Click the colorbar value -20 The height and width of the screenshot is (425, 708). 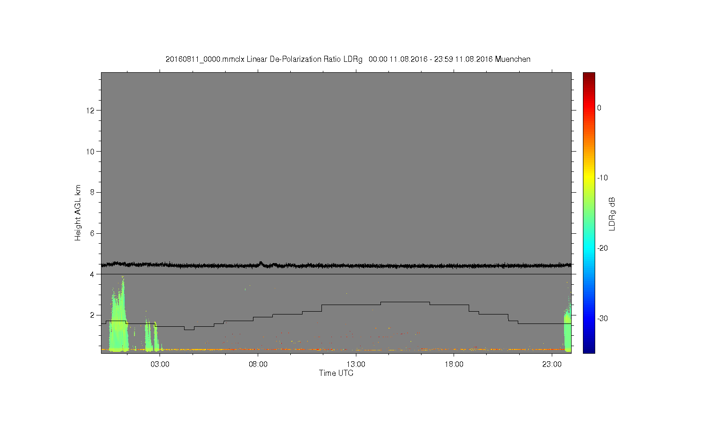pyautogui.click(x=602, y=248)
